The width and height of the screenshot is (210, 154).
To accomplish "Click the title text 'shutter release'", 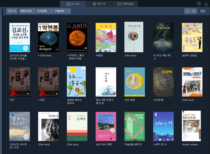I will pos(190,144).
